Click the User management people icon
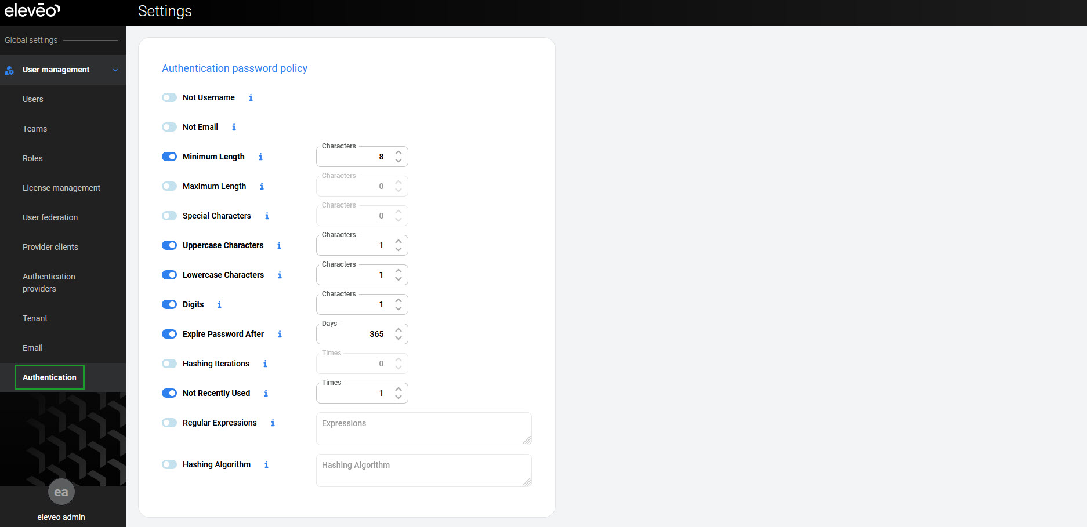1087x527 pixels. coord(9,70)
